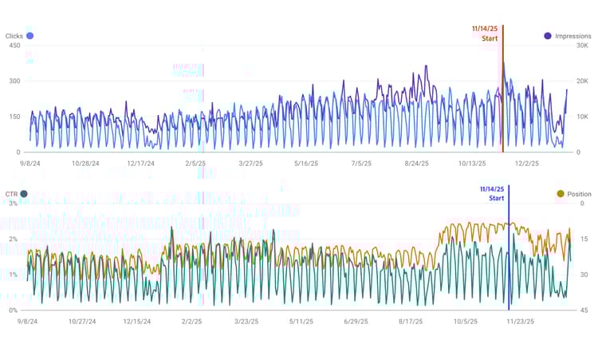Image resolution: width=598 pixels, height=356 pixels.
Task: Click the CTR legend label text
Action: point(11,194)
